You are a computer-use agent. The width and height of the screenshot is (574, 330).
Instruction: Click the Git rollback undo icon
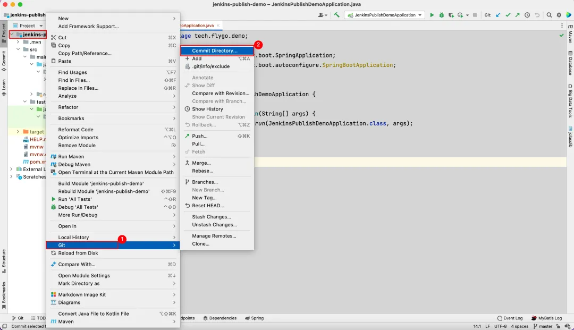click(x=537, y=15)
